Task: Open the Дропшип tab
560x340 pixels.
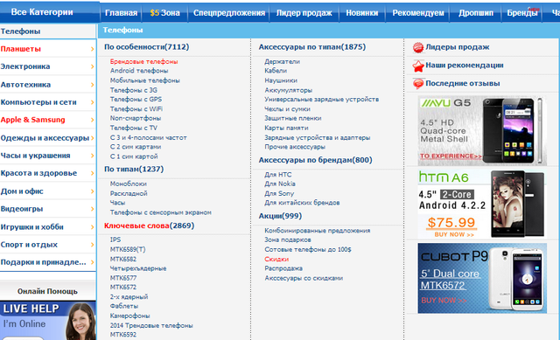Action: (x=476, y=13)
